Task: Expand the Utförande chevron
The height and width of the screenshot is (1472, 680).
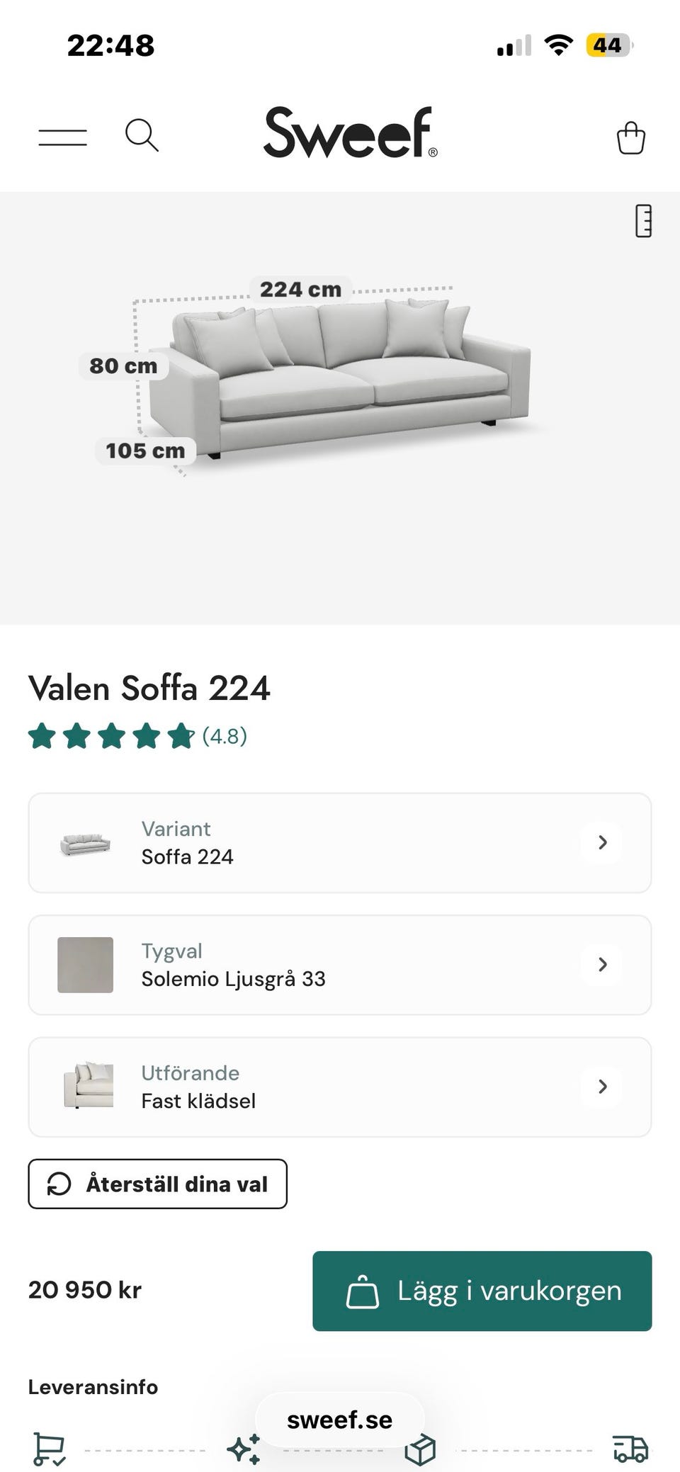Action: coord(602,1086)
